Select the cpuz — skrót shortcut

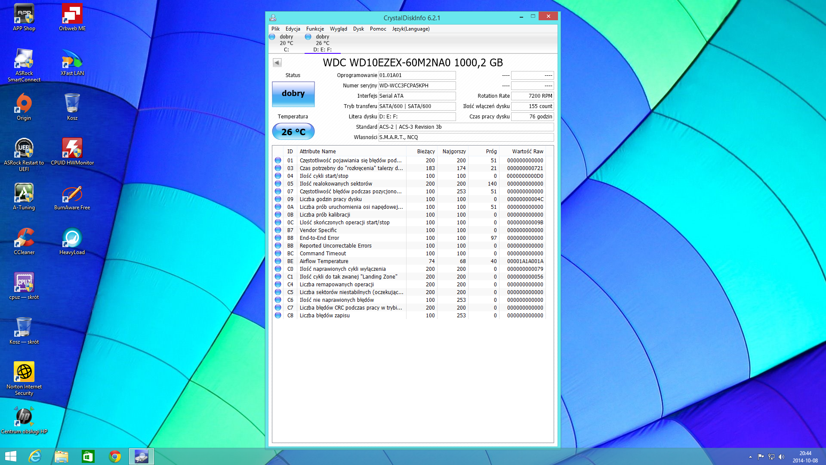[24, 286]
